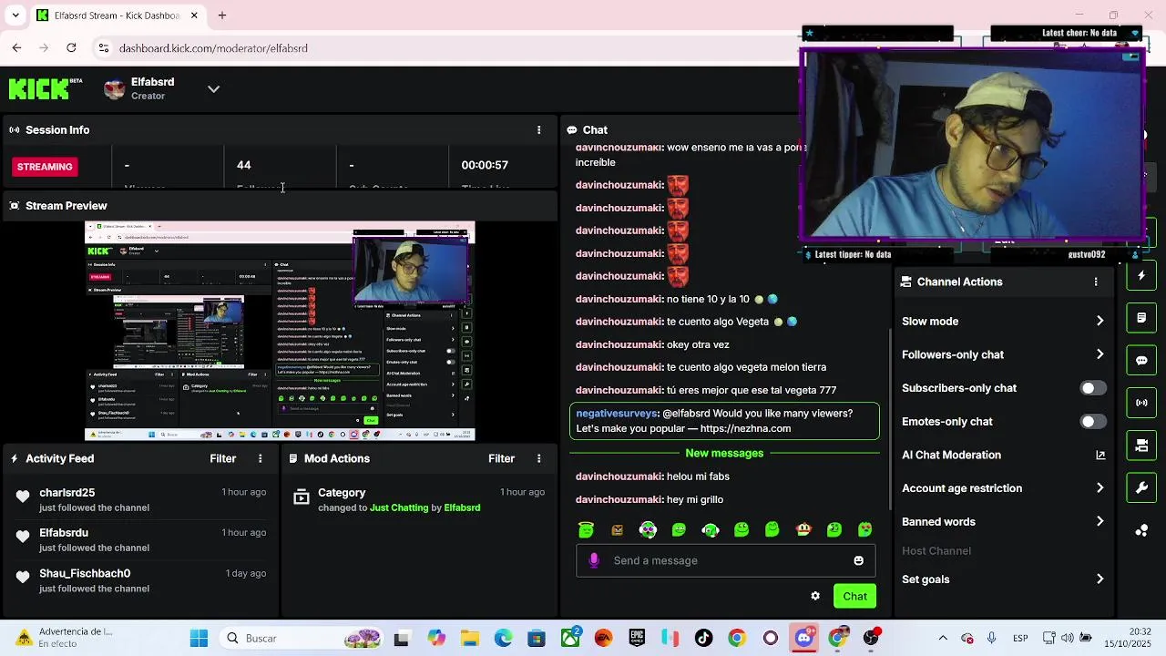The image size is (1166, 656).
Task: Click the Stream Preview thumbnail
Action: coord(280,332)
